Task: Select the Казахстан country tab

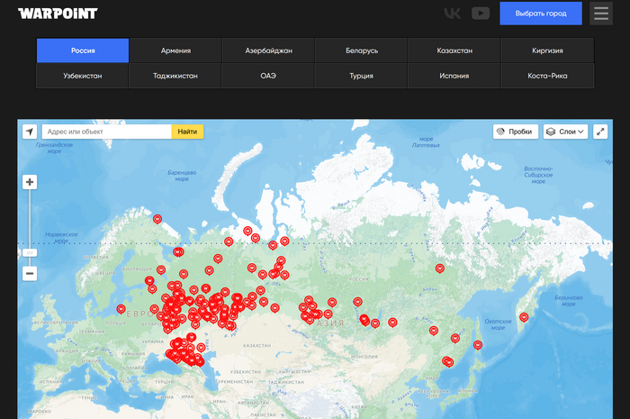Action: [454, 50]
